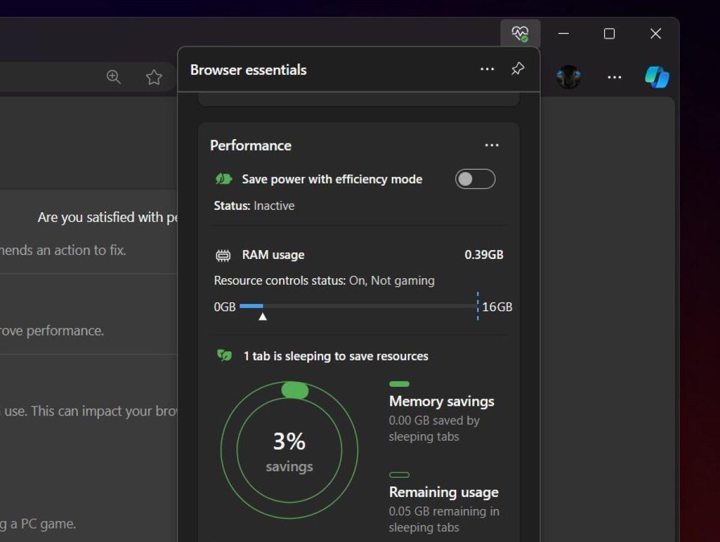Screen dimensions: 720x542
Task: Enable Save power with efficiency mode
Action: coord(475,179)
